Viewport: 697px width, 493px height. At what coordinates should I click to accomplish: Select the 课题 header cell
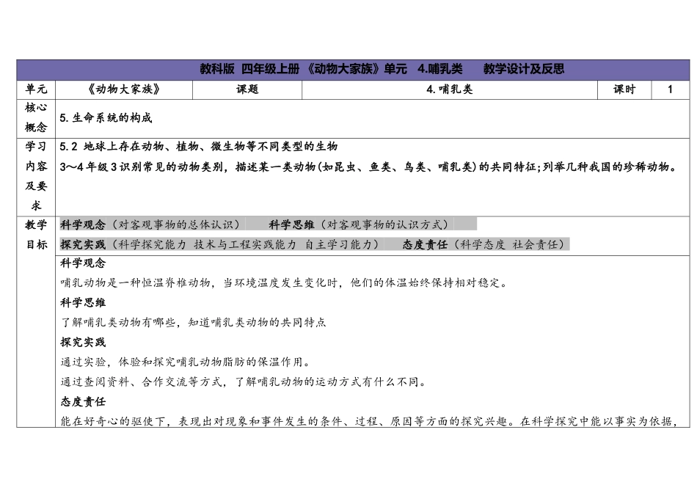click(247, 90)
